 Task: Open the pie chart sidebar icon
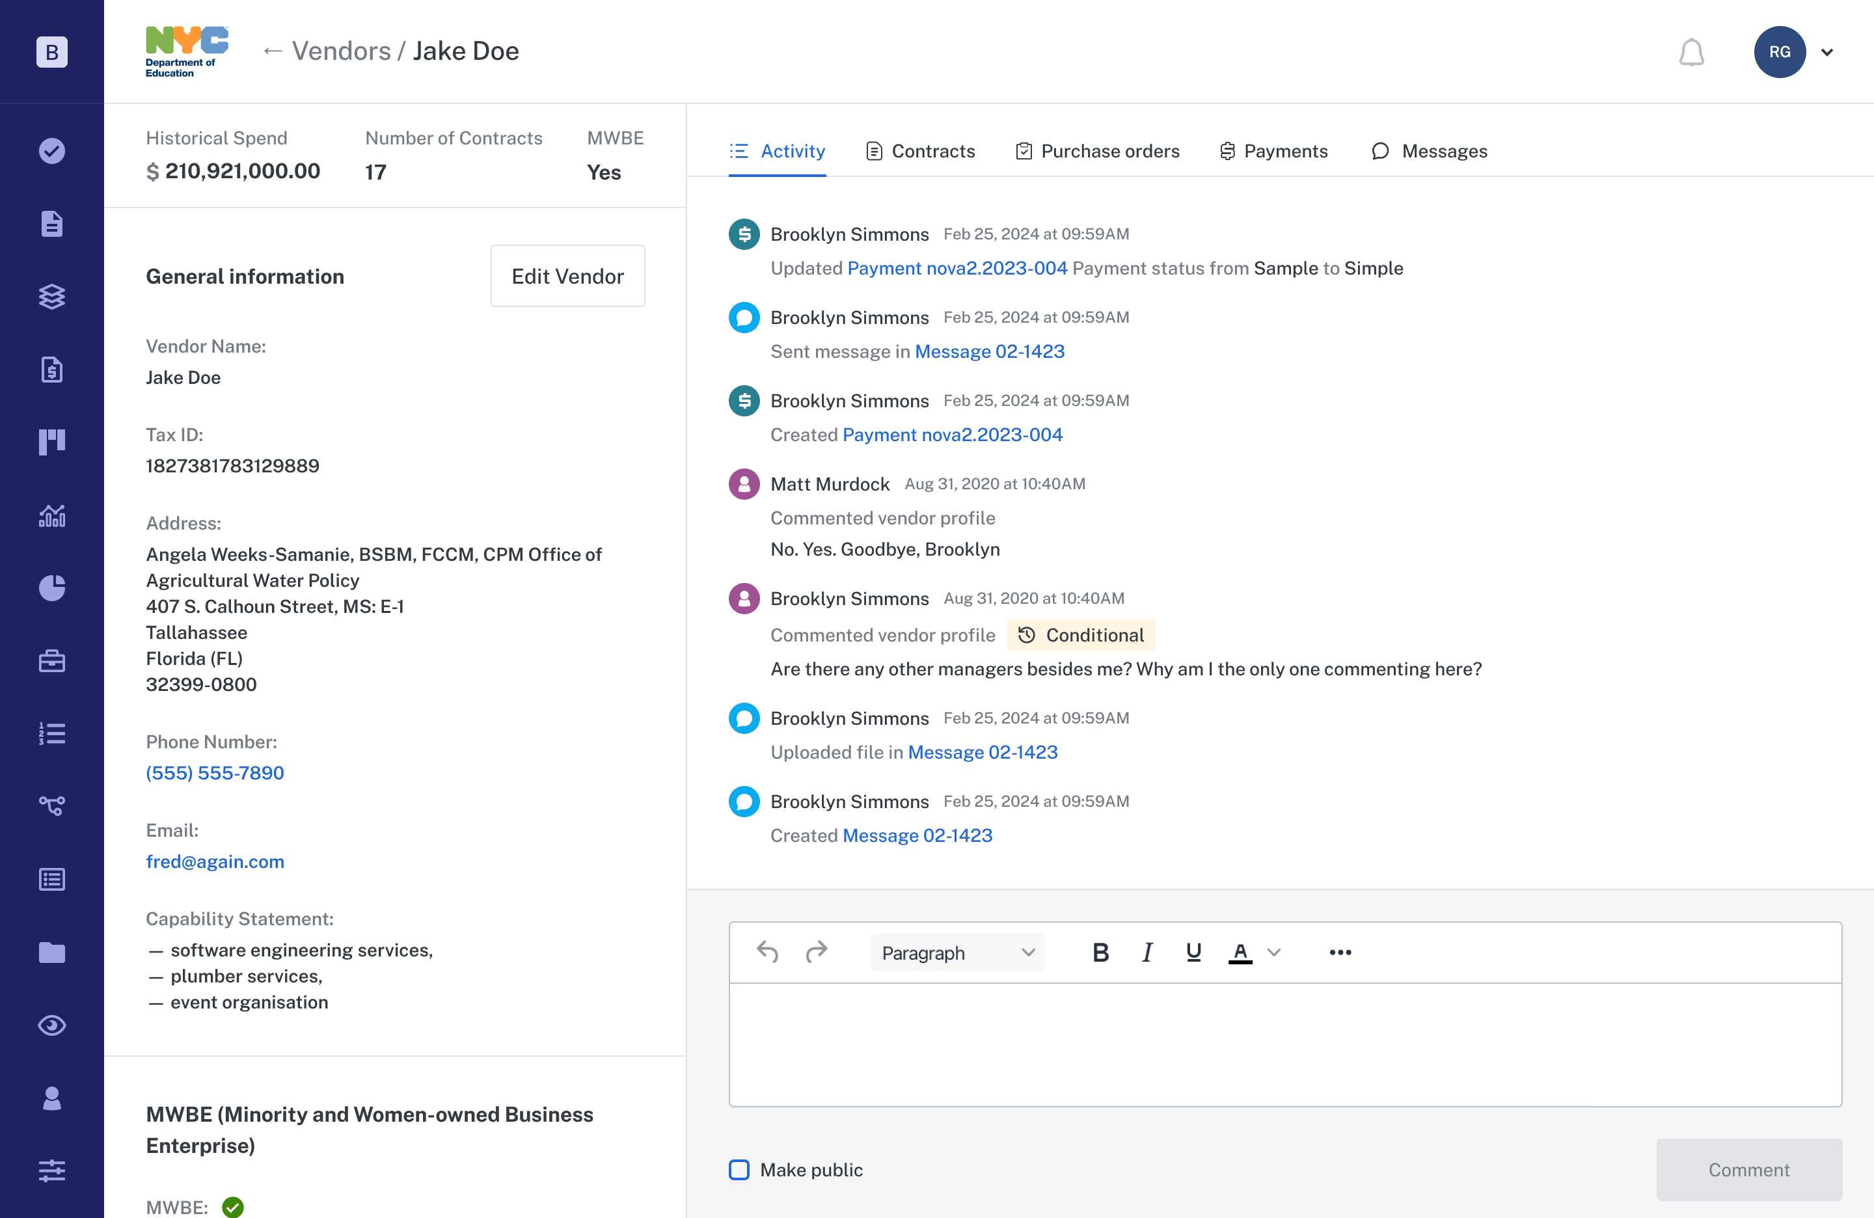(x=52, y=588)
